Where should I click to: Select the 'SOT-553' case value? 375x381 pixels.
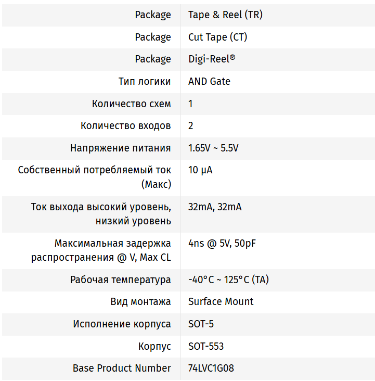click(x=206, y=346)
